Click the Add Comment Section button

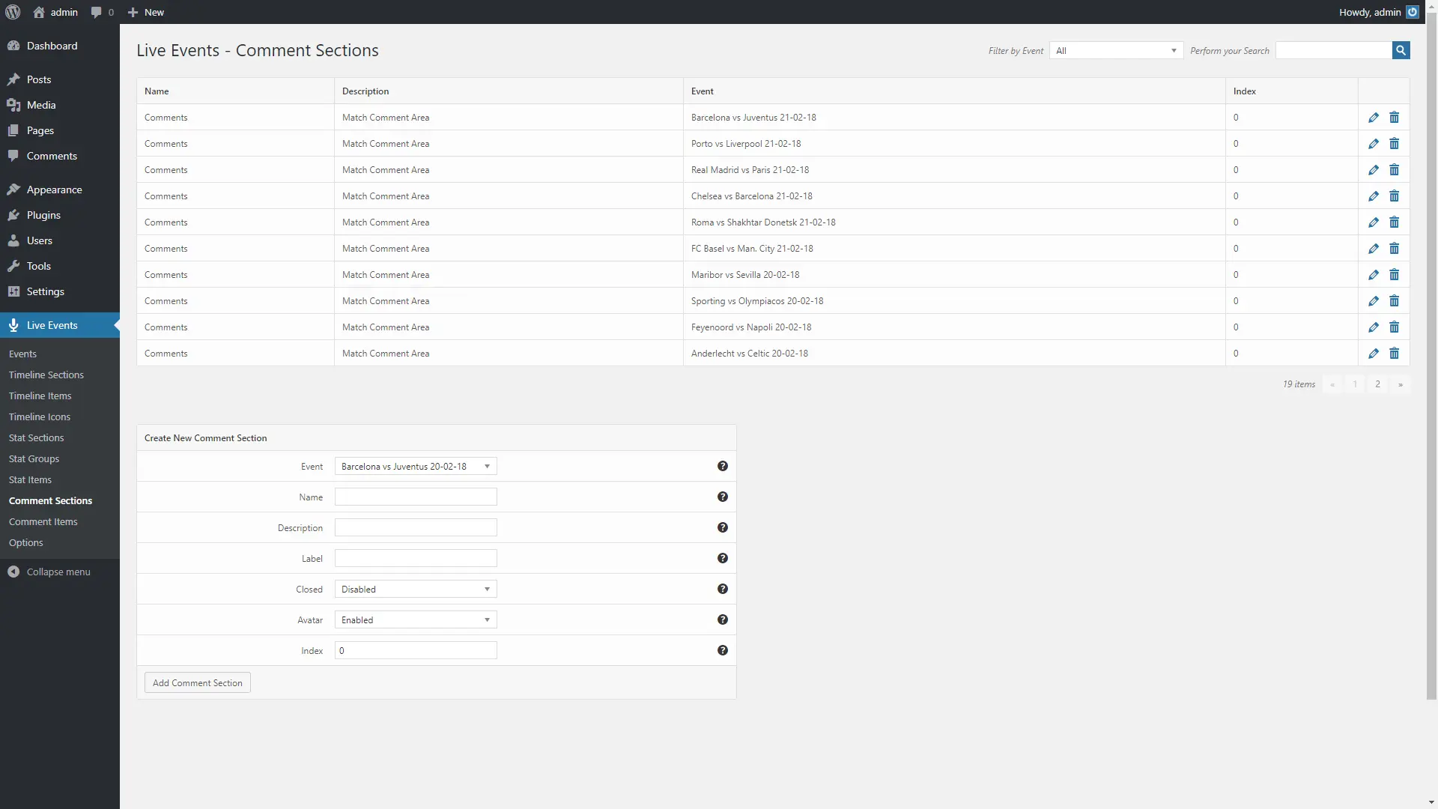(x=197, y=682)
